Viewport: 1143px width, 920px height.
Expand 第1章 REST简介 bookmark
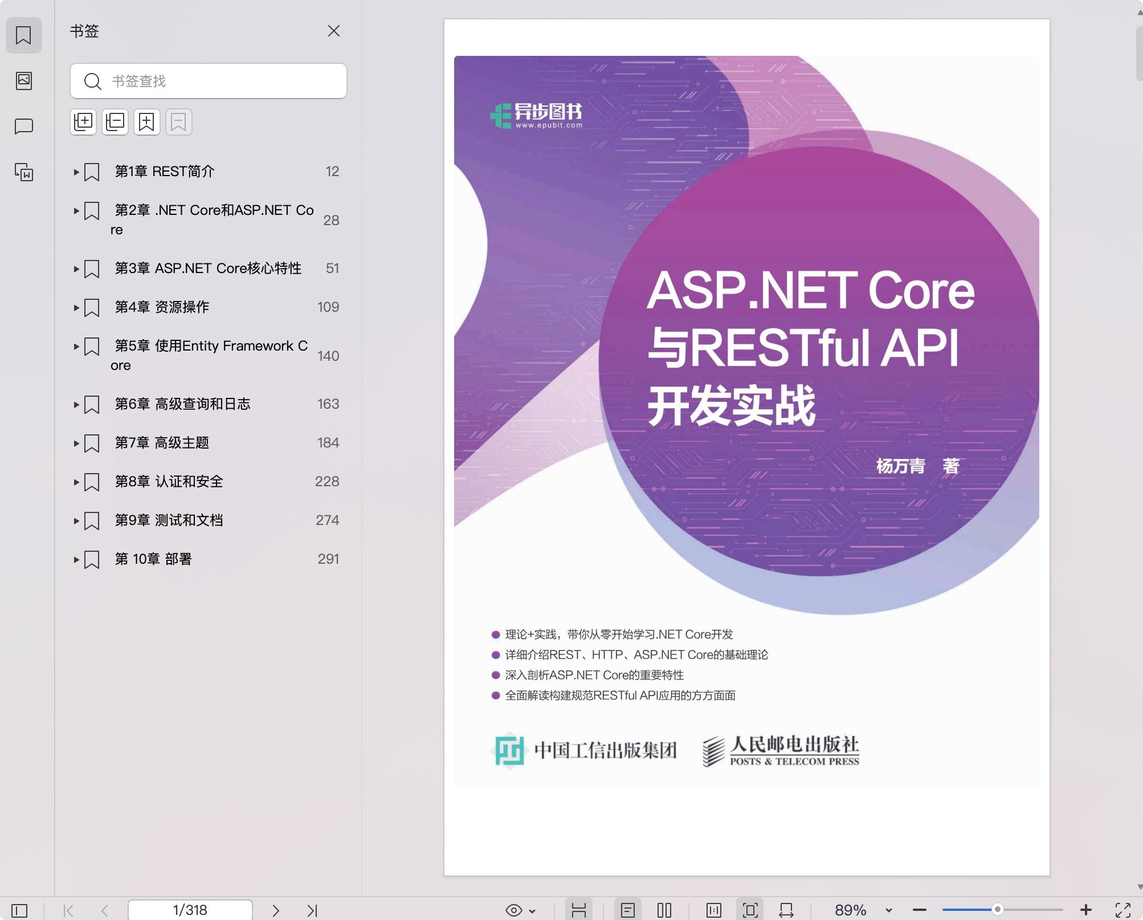76,172
